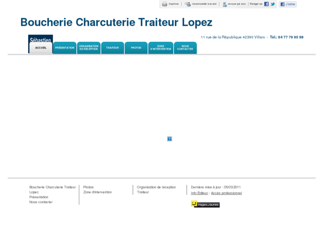The width and height of the screenshot is (324, 243).
Task: Click the Dernière mise à jour date text
Action: 216,187
